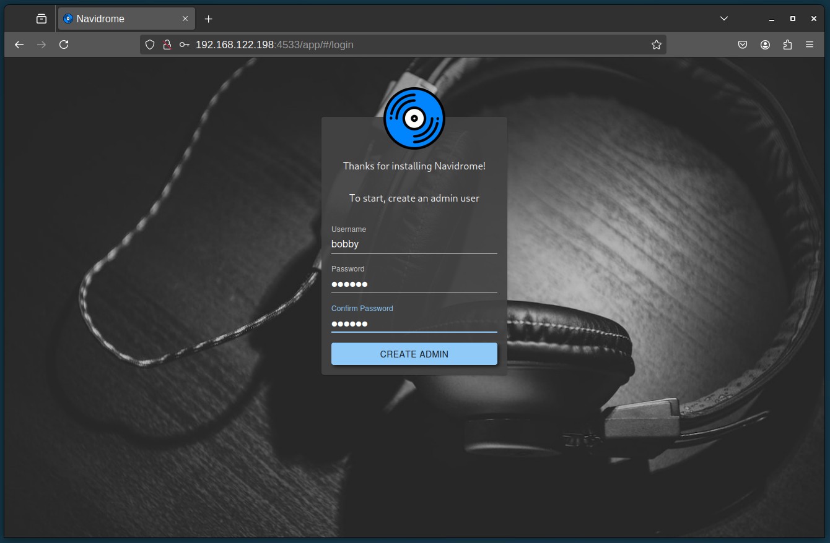Screen dimensions: 830x543
Task: Open the Firefox account icon
Action: click(x=765, y=45)
